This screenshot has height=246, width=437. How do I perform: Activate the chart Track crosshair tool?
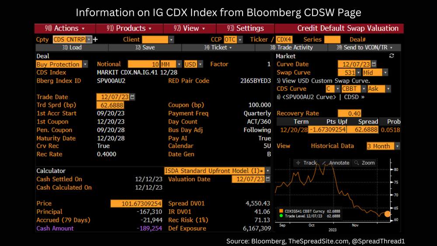pos(306,163)
